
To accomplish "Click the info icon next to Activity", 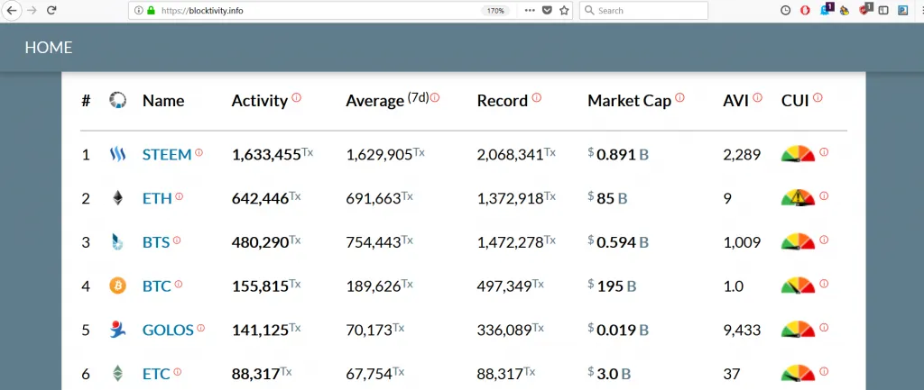I will click(x=296, y=97).
